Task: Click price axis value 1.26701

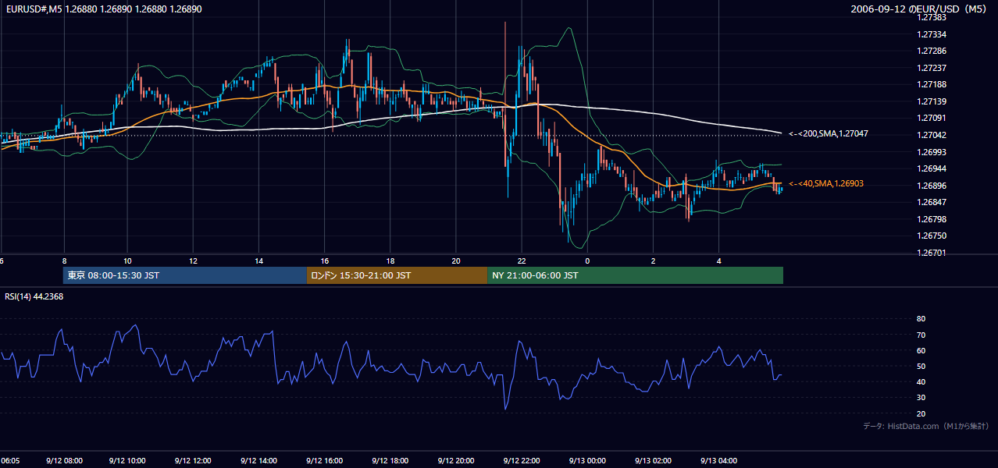Action: (931, 253)
